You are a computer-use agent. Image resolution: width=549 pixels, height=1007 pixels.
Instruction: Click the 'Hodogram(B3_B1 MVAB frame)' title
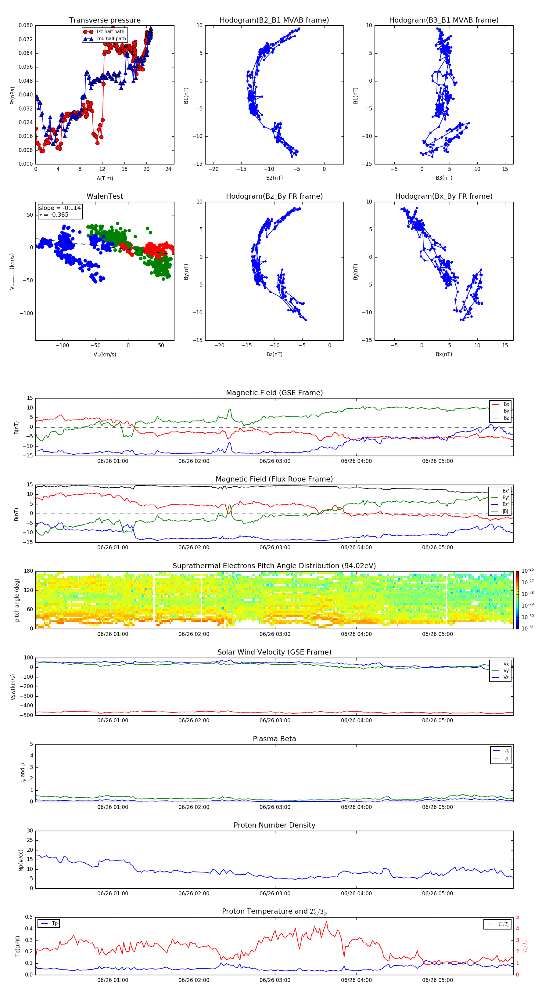(x=444, y=20)
